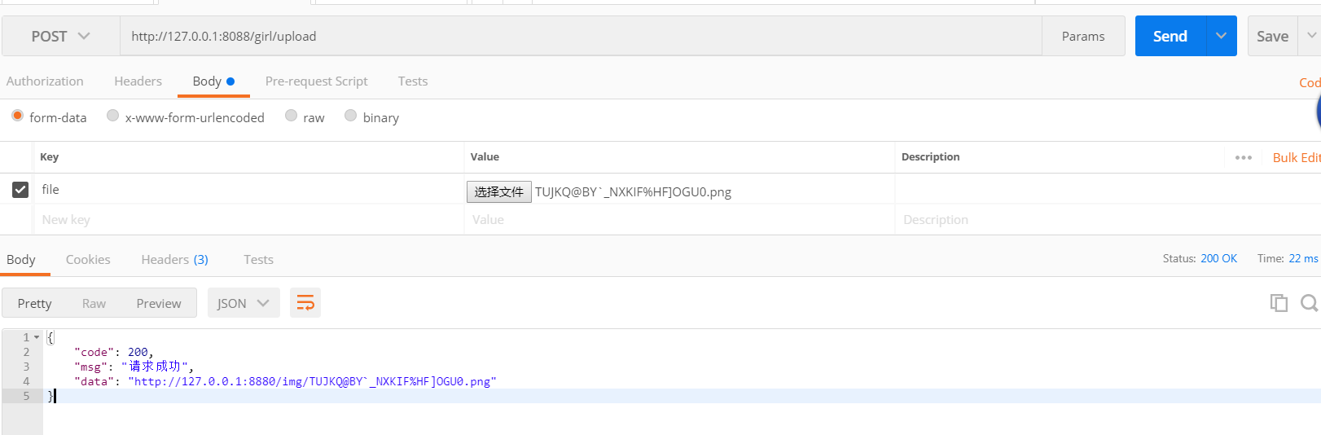Image resolution: width=1321 pixels, height=435 pixels.
Task: Click the Time 22 ms value
Action: (1303, 258)
